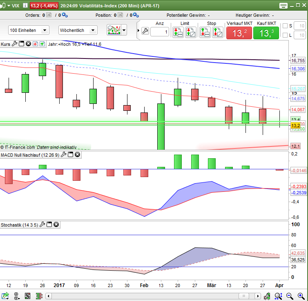The width and height of the screenshot is (308, 301).
Task: Close the MACD Null Nachlauf panel
Action: tap(77, 155)
